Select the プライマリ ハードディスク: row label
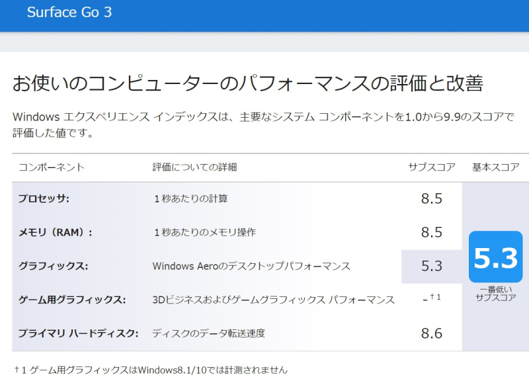 78,333
